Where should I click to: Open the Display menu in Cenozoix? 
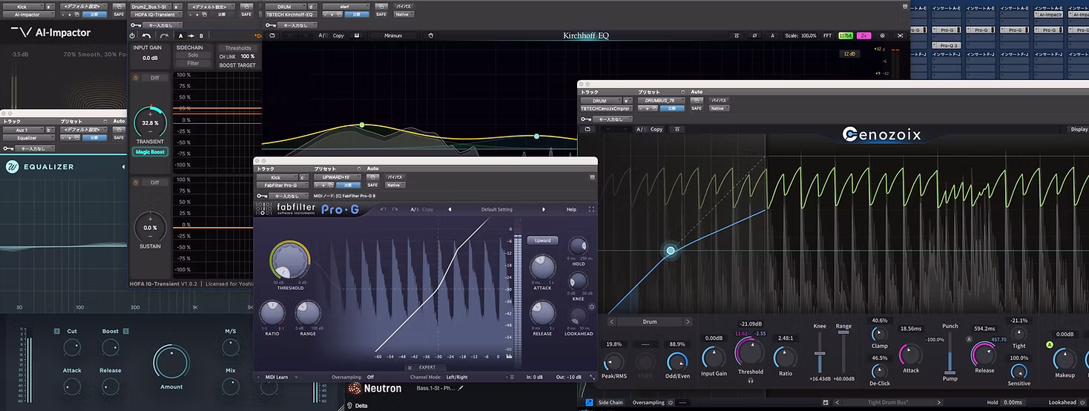[x=1079, y=129]
